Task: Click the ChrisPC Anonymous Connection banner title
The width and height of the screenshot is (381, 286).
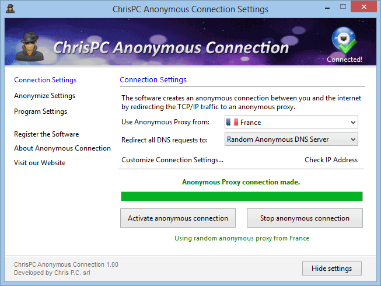Action: 170,47
